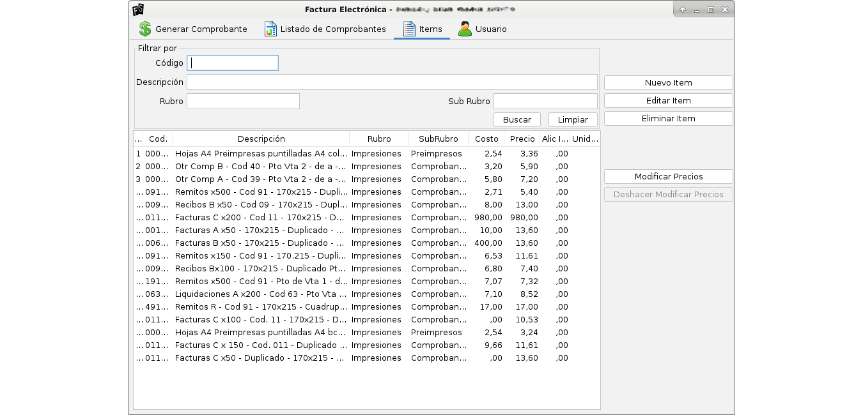Sort table by the Precio column header
This screenshot has width=863, height=415.
(x=522, y=139)
